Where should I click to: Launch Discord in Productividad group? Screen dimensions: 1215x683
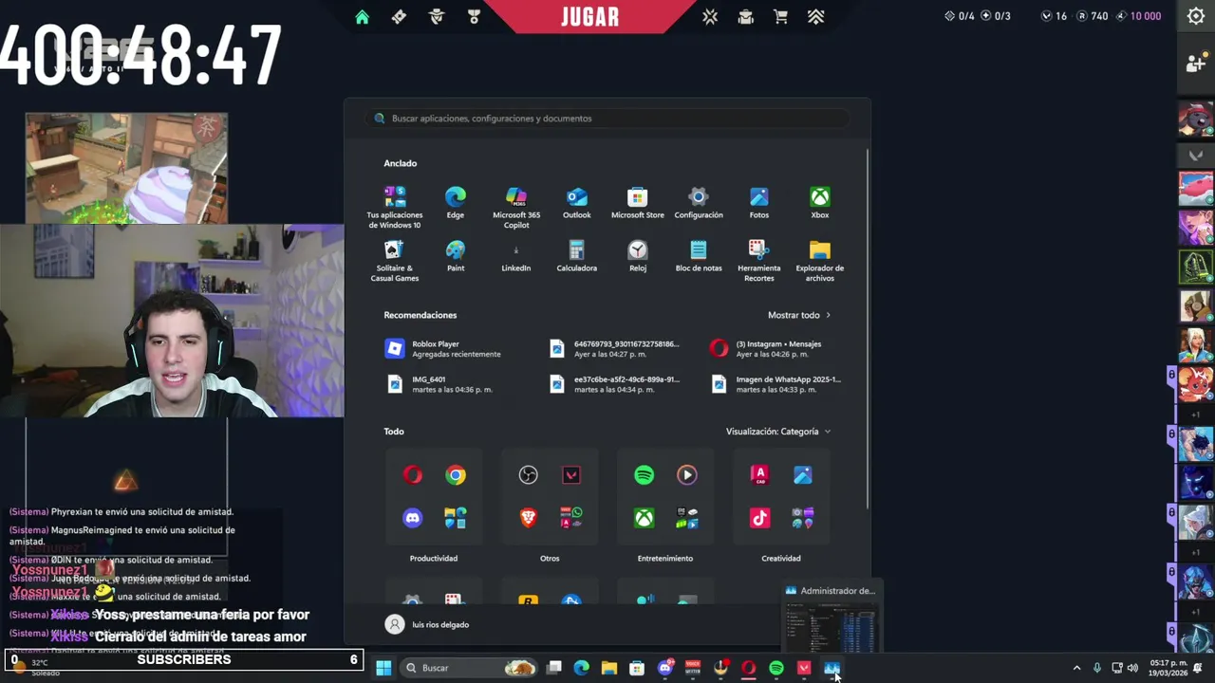(412, 518)
